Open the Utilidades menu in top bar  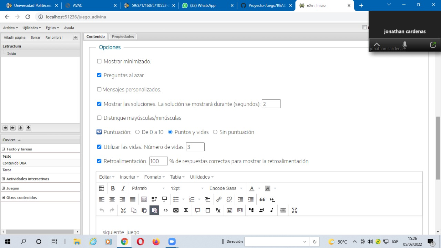32,28
